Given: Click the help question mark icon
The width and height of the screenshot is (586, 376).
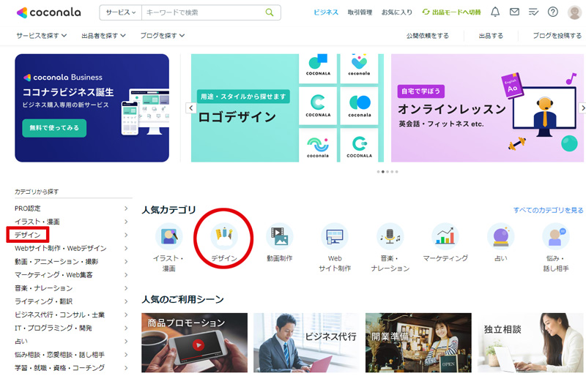Looking at the screenshot, I should point(553,12).
